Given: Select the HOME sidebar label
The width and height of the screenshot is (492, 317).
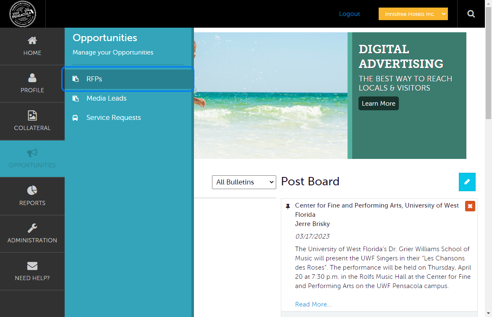Looking at the screenshot, I should pyautogui.click(x=32, y=53).
